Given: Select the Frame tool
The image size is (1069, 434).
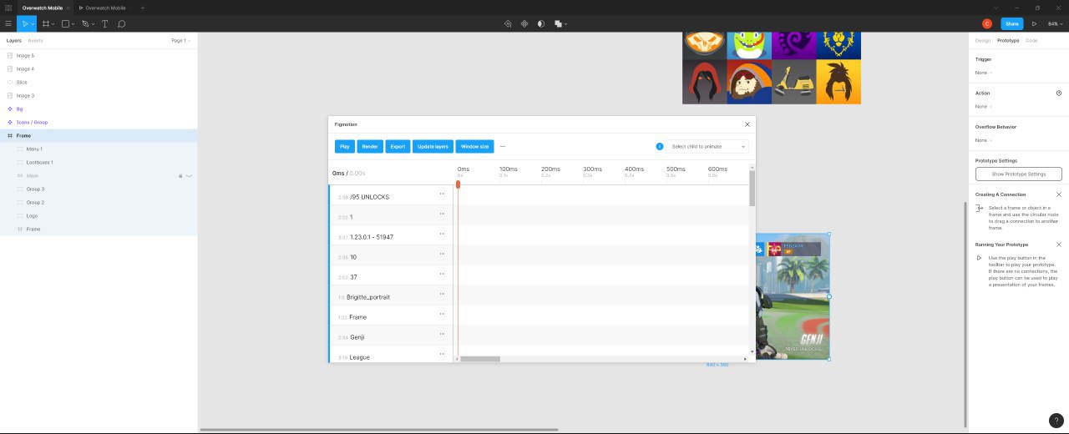Looking at the screenshot, I should (48, 24).
